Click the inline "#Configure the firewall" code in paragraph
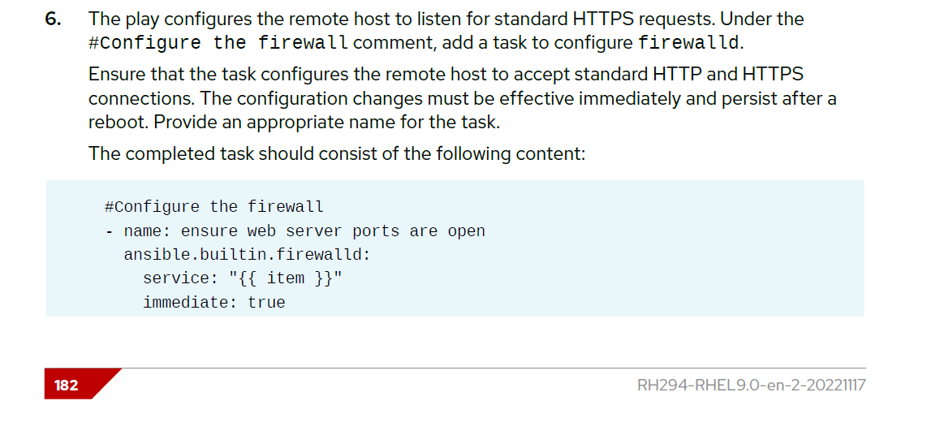 point(218,42)
